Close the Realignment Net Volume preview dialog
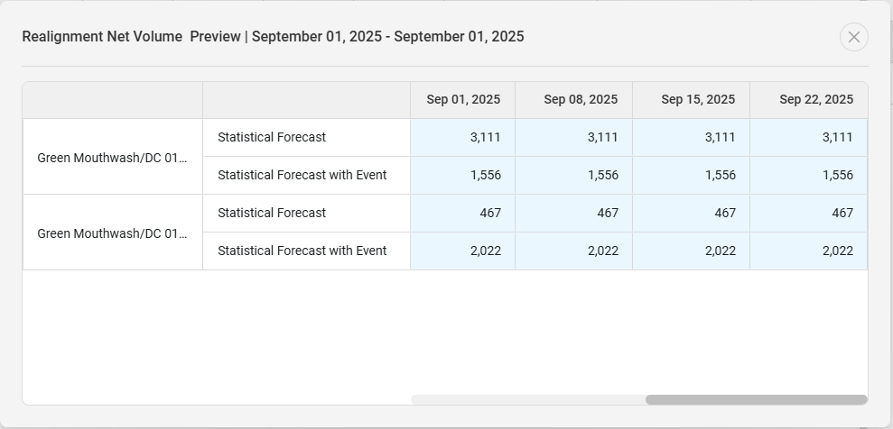893x429 pixels. (x=853, y=37)
